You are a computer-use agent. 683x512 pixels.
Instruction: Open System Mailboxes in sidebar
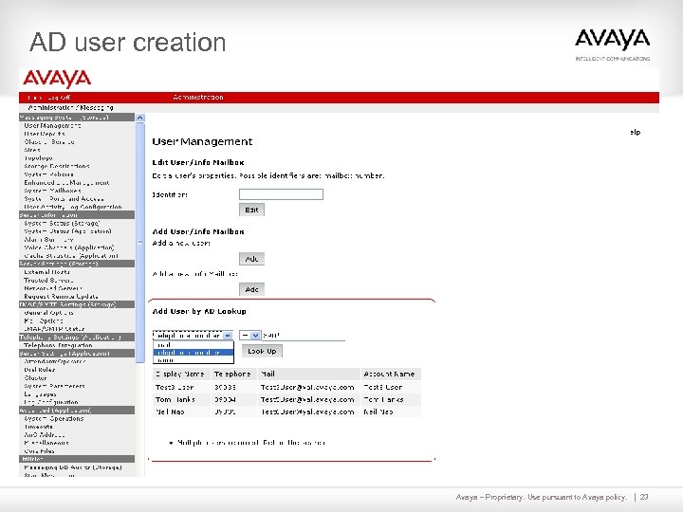(53, 191)
